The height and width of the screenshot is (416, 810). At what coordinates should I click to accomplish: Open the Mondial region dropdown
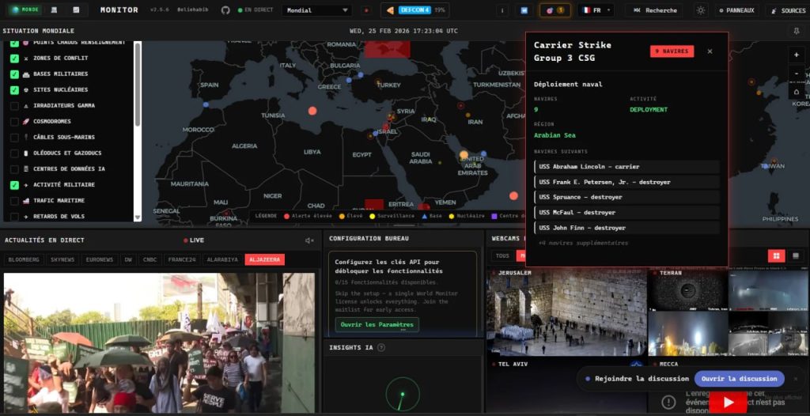coord(317,10)
